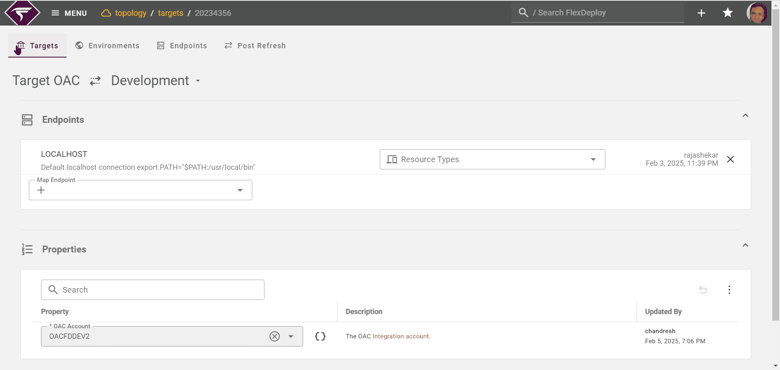
Task: Click the OAC Integration account description
Action: 388,336
